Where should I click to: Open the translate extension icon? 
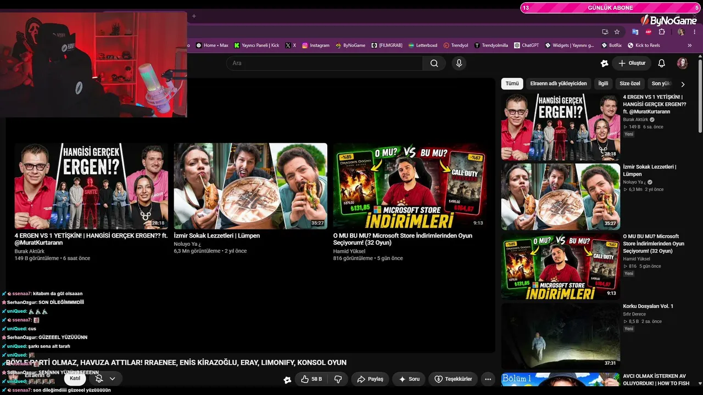635,32
